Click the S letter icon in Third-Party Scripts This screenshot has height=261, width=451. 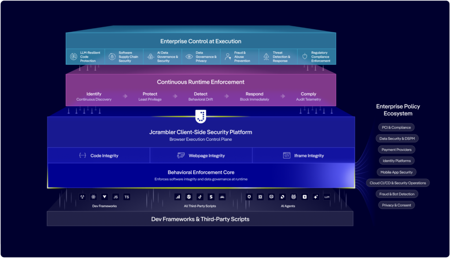211,197
